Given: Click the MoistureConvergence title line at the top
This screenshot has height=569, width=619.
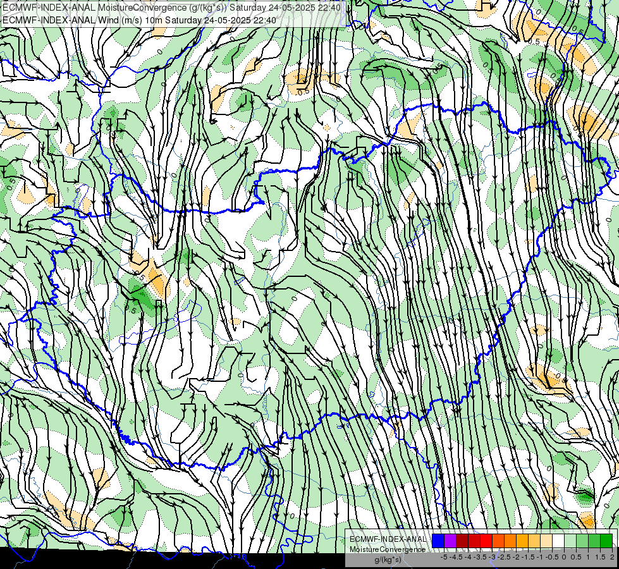Looking at the screenshot, I should [173, 8].
